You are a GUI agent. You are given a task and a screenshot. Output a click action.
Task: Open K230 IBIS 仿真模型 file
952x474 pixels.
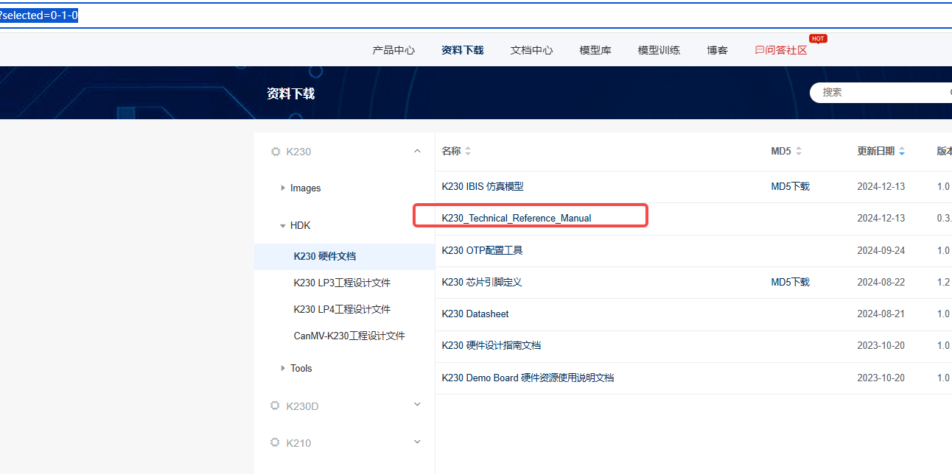click(x=483, y=186)
